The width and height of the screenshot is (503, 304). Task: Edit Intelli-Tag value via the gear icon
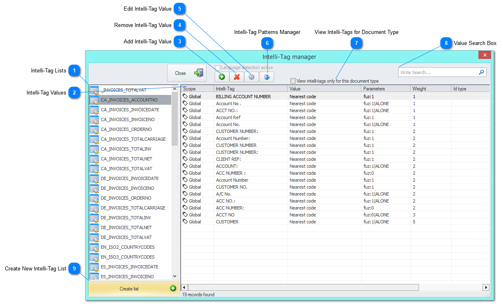pos(251,77)
